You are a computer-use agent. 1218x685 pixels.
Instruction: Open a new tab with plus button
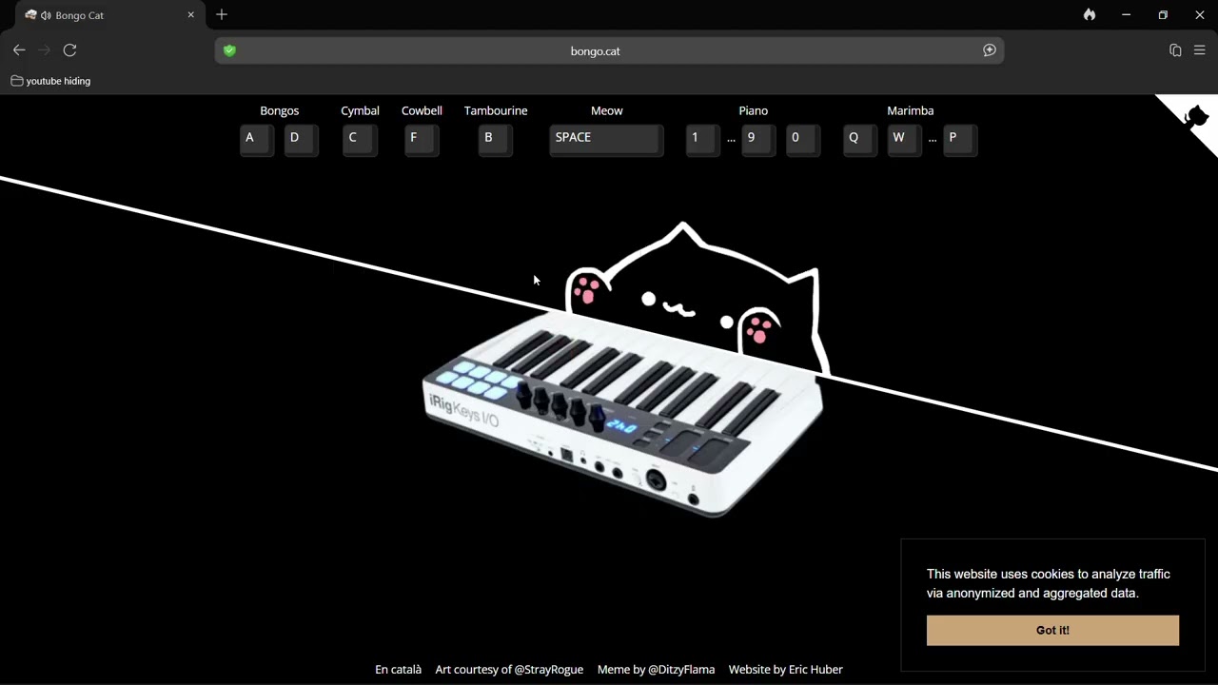tap(222, 14)
